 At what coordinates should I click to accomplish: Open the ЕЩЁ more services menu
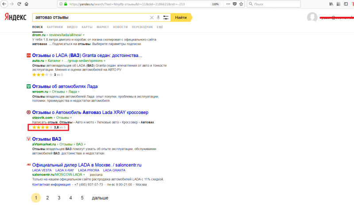[x=160, y=27]
